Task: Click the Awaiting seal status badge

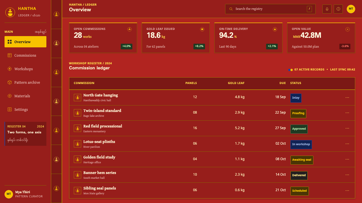Action: coord(302,160)
